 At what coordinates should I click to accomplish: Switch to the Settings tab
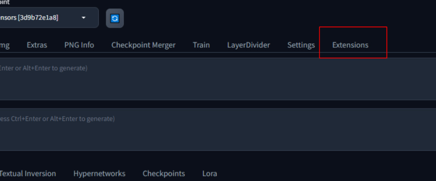[301, 45]
